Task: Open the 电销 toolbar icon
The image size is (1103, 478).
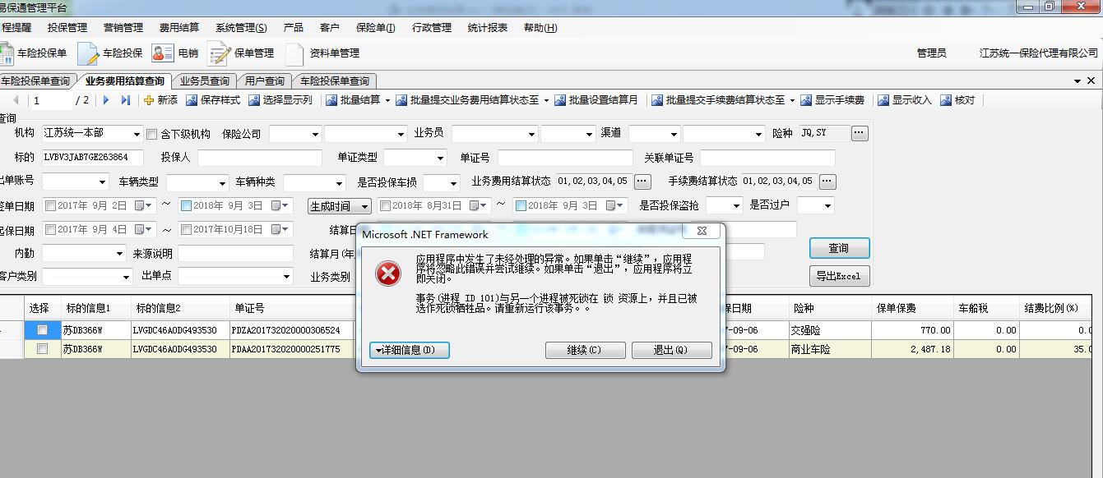Action: pyautogui.click(x=175, y=53)
